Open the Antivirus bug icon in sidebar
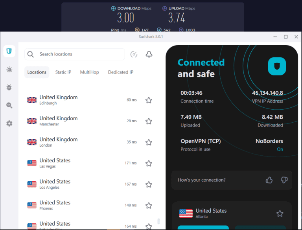302x230 pixels. [9, 87]
